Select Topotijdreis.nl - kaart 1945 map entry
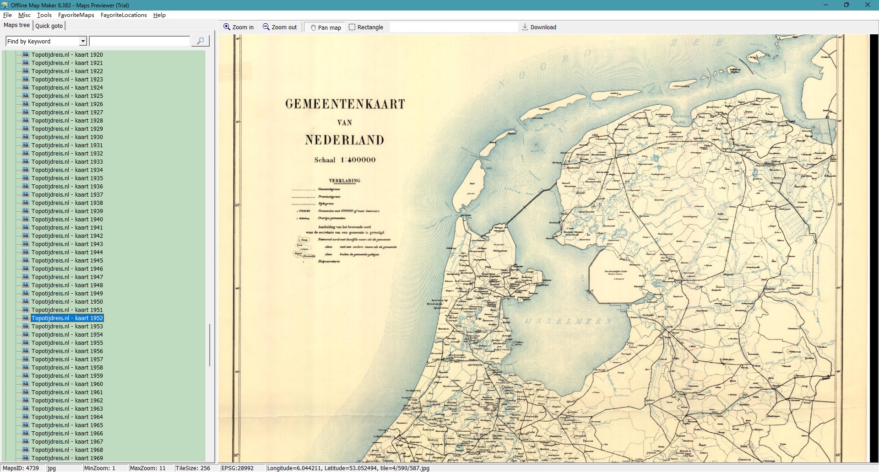879x472 pixels. click(x=67, y=260)
